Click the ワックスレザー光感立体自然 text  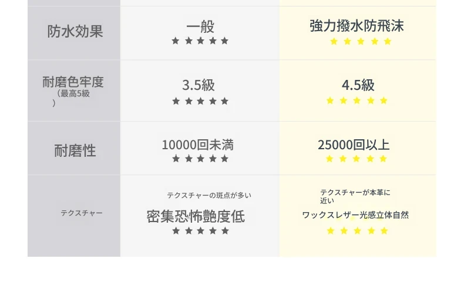coord(355,215)
